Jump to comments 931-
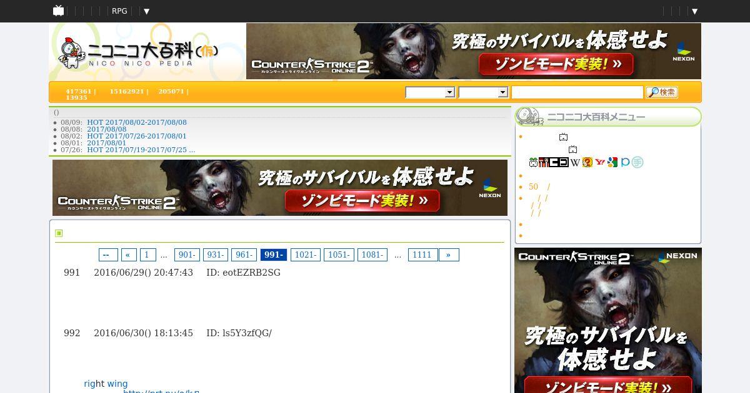The width and height of the screenshot is (750, 393). (216, 255)
